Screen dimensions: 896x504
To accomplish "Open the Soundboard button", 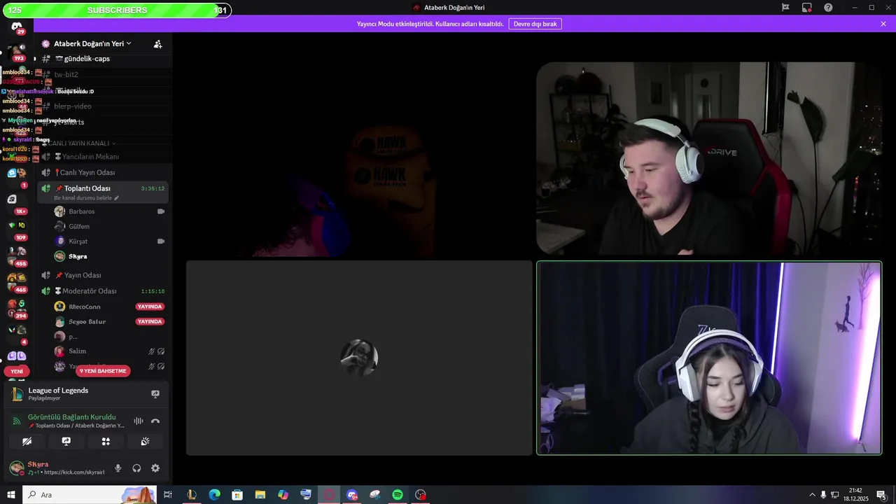I will (145, 442).
